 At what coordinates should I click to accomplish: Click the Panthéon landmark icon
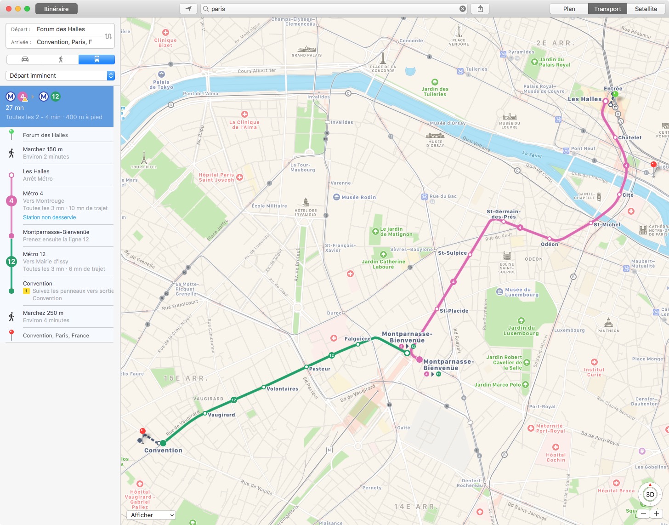(609, 322)
